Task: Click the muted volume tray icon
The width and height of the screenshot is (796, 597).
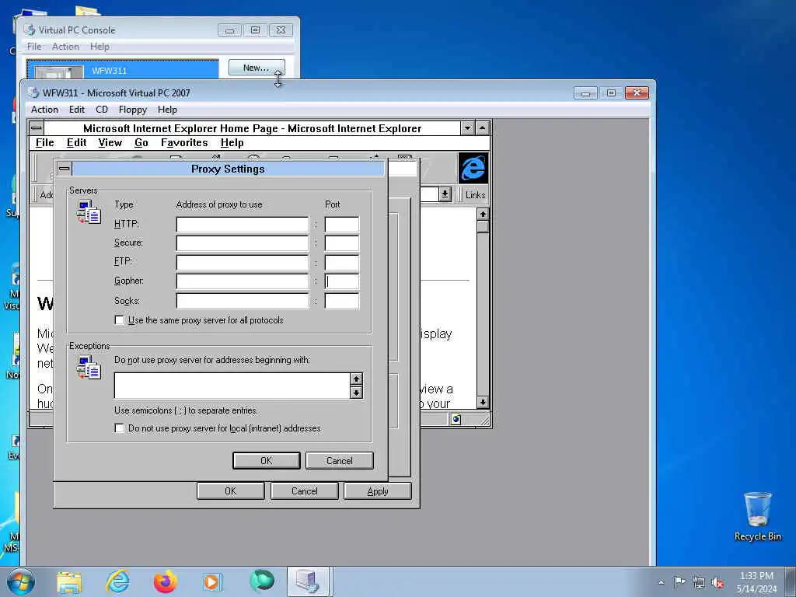Action: (717, 582)
